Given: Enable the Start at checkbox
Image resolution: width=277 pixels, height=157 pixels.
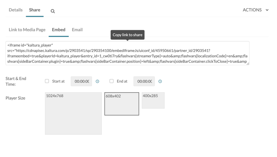Looking at the screenshot, I should point(47,81).
